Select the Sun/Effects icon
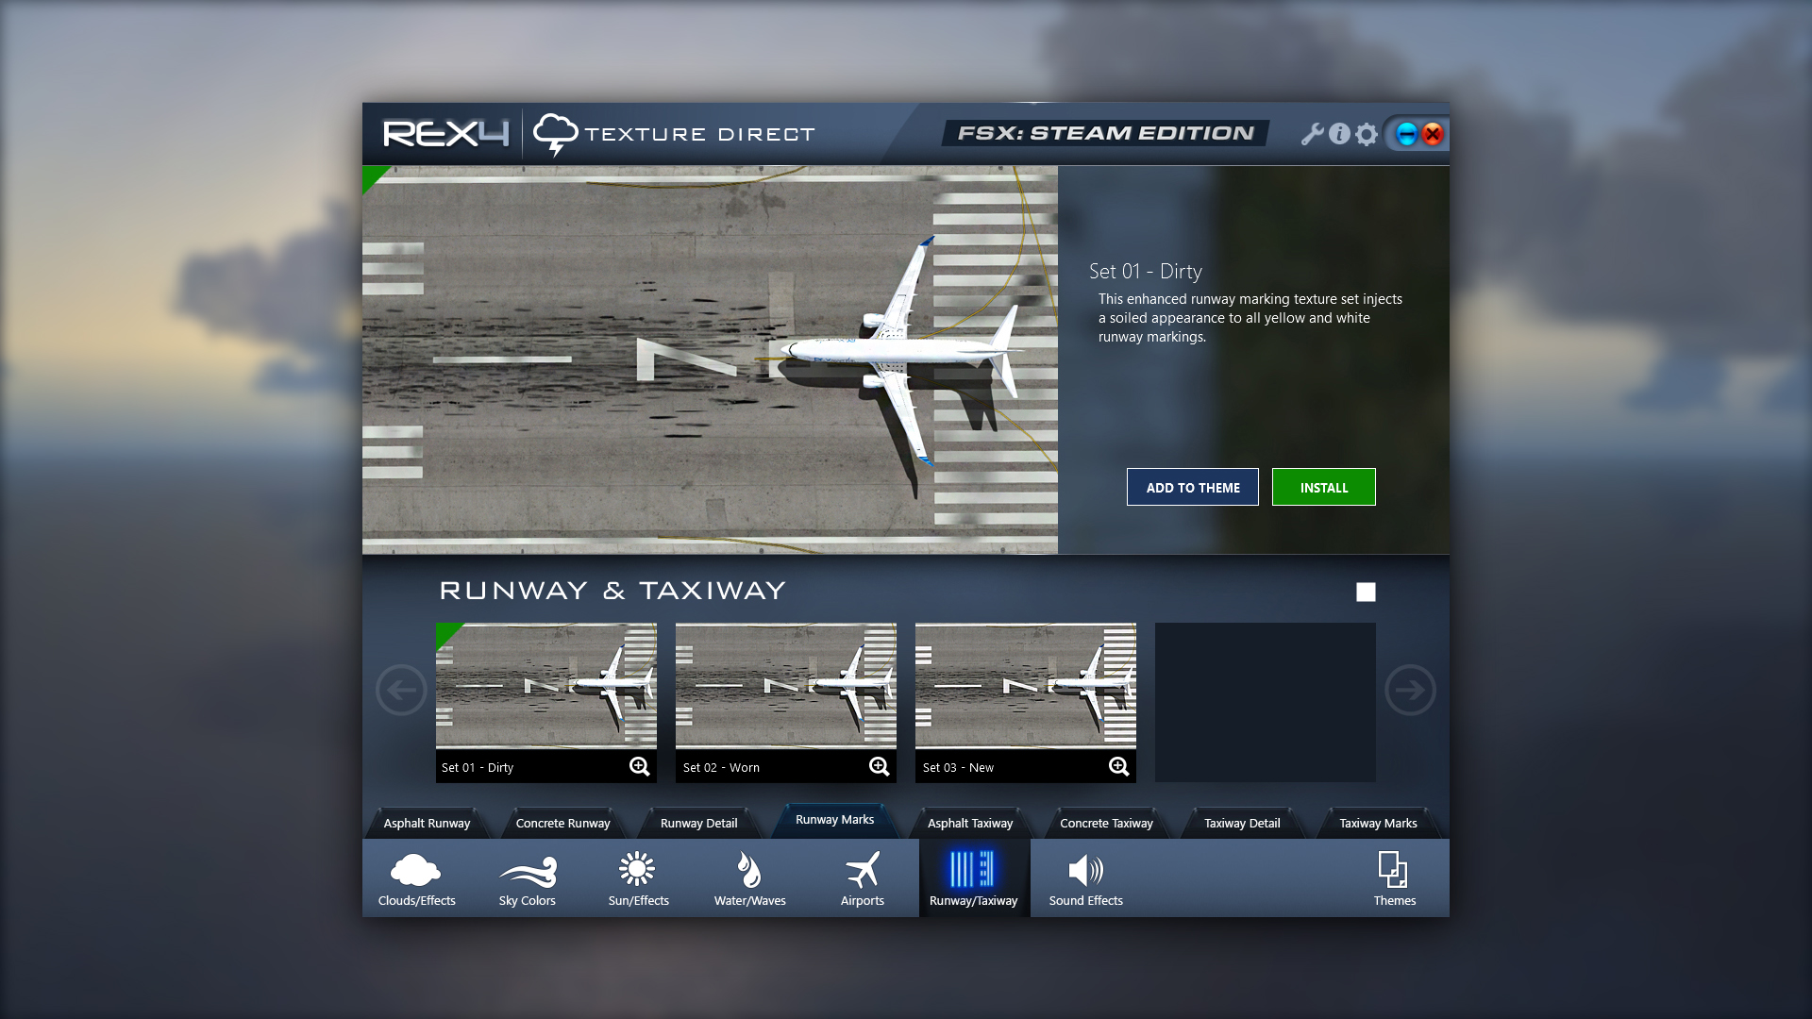Screen dimensions: 1812x1019 (638, 877)
